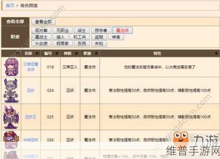Open the sprite image in row 024
The width and height of the screenshot is (220, 159).
pos(11,90)
